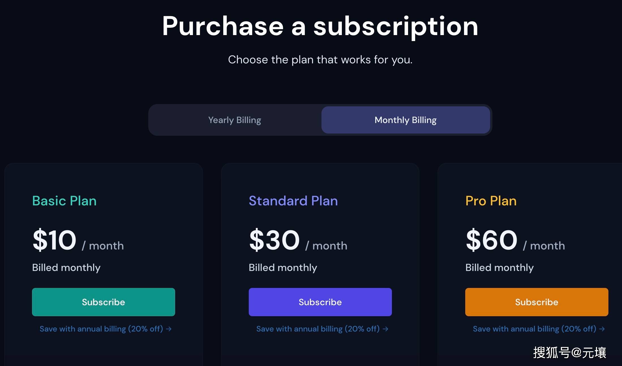Click the "Choose the plan that works" subtitle
This screenshot has height=366, width=622.
point(320,60)
